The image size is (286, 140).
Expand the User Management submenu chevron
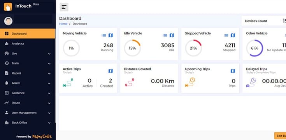coord(49,113)
